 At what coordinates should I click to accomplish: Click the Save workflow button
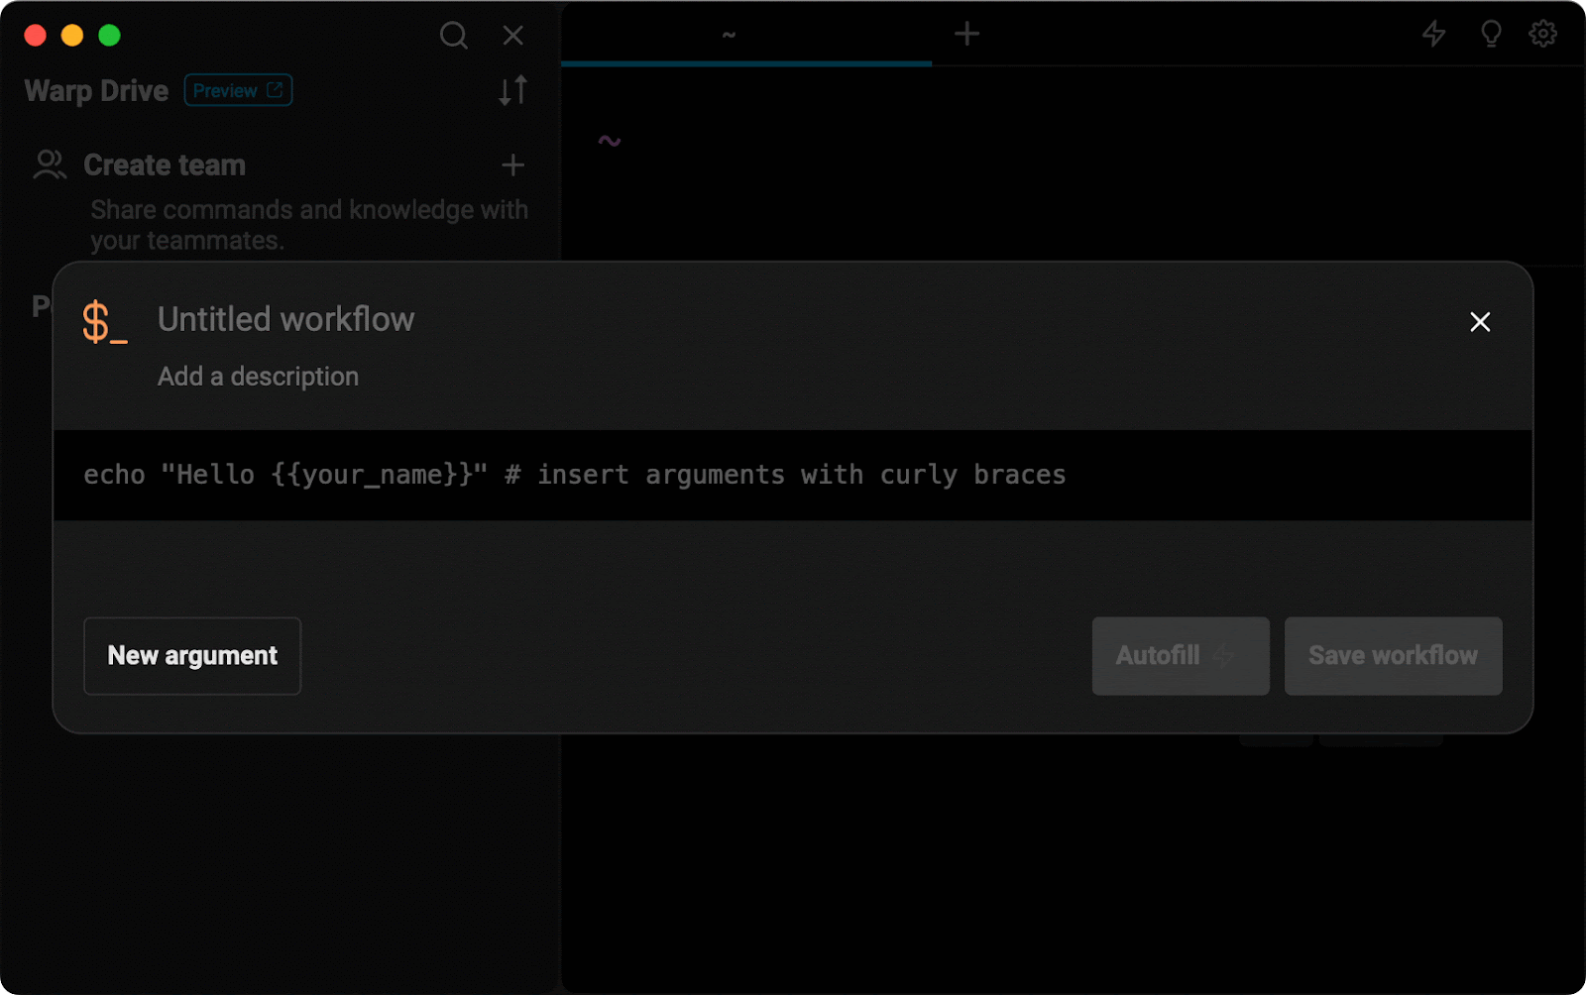pos(1393,656)
